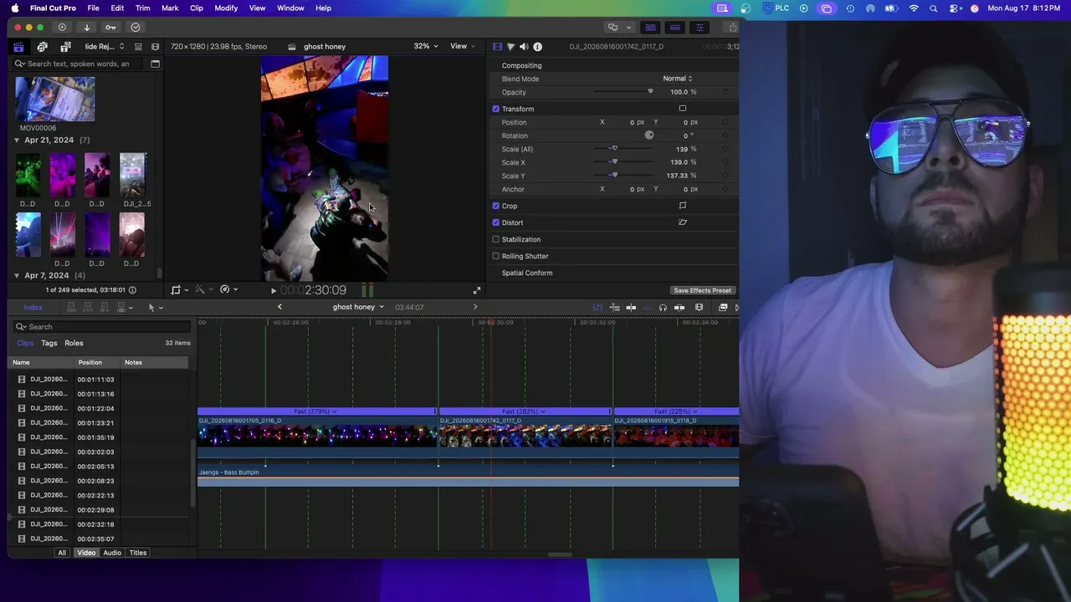Open the Mark menu
The height and width of the screenshot is (602, 1071).
[170, 8]
